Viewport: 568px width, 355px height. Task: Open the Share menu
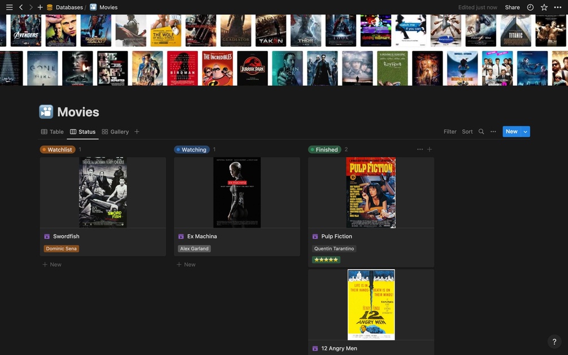tap(512, 7)
